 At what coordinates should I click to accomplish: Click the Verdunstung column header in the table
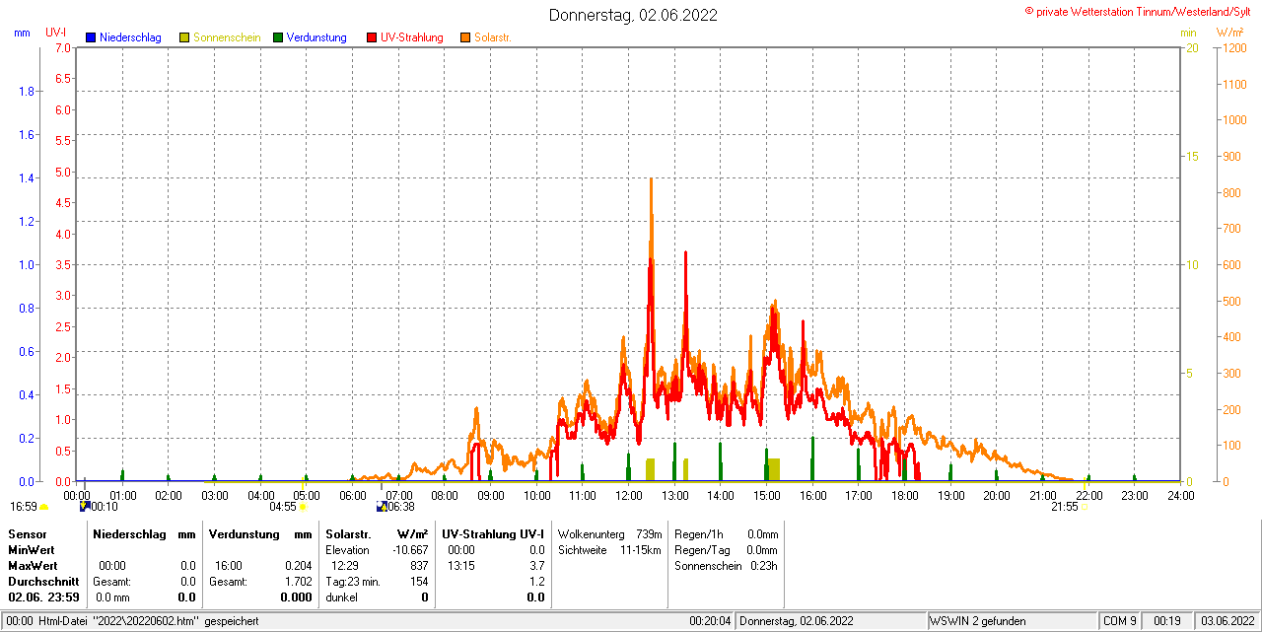click(245, 533)
